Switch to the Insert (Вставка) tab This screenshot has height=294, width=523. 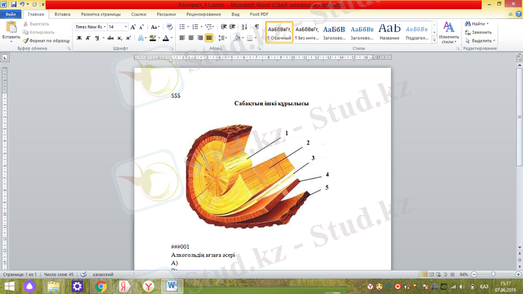[x=62, y=14]
